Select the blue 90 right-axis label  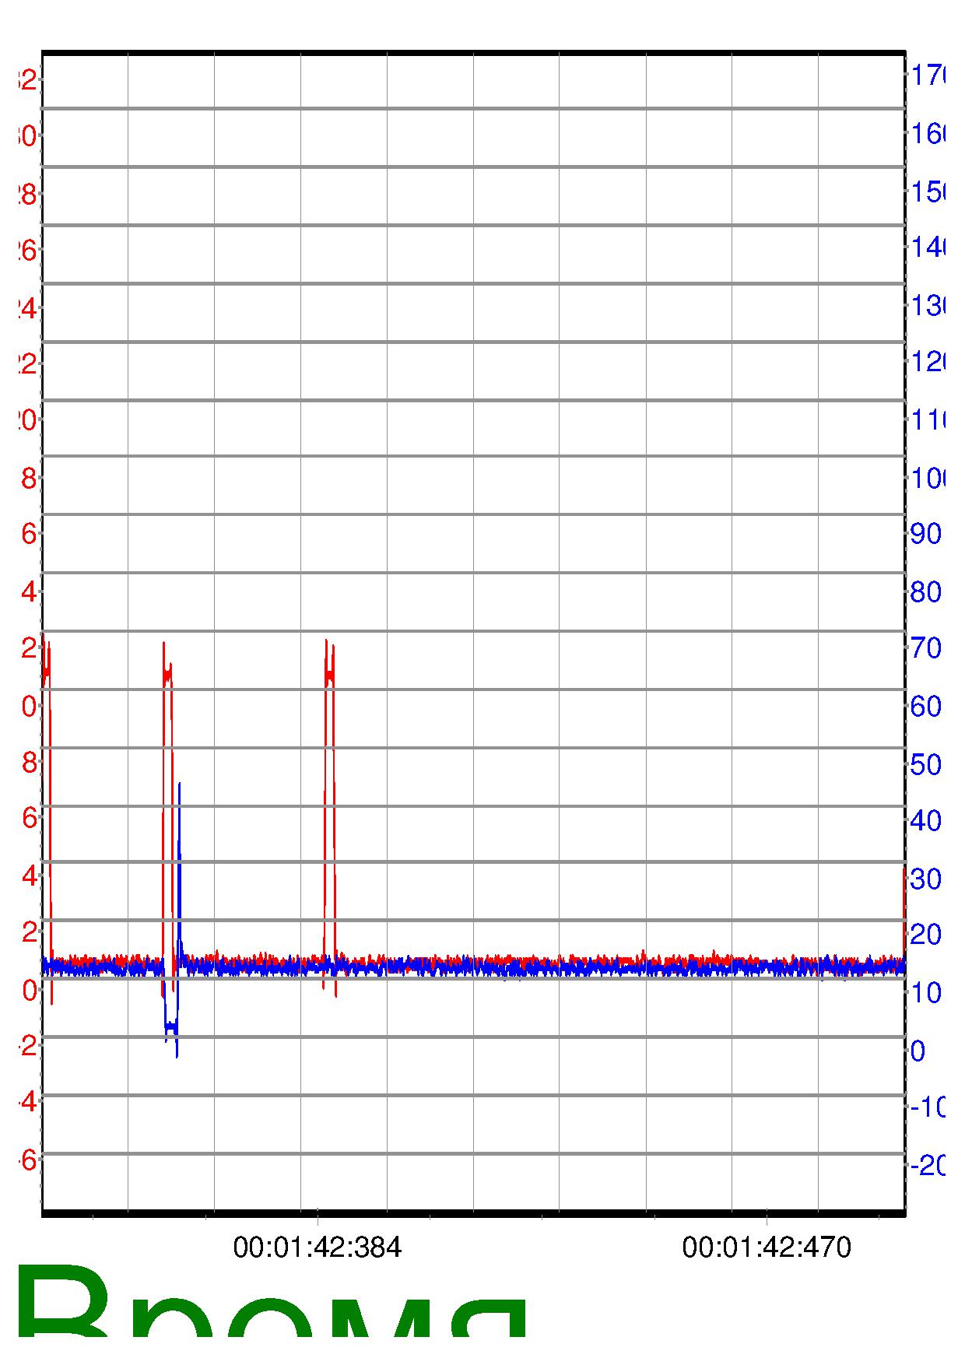click(x=925, y=534)
